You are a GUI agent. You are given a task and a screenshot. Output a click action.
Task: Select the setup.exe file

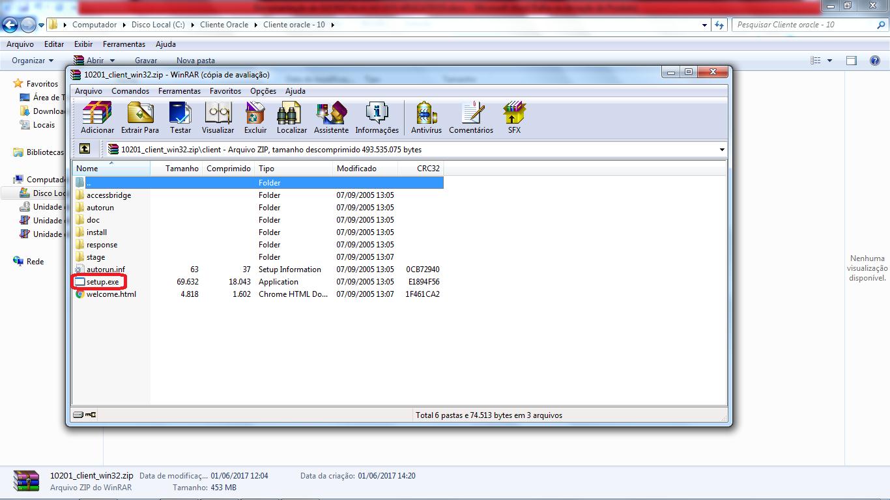102,282
